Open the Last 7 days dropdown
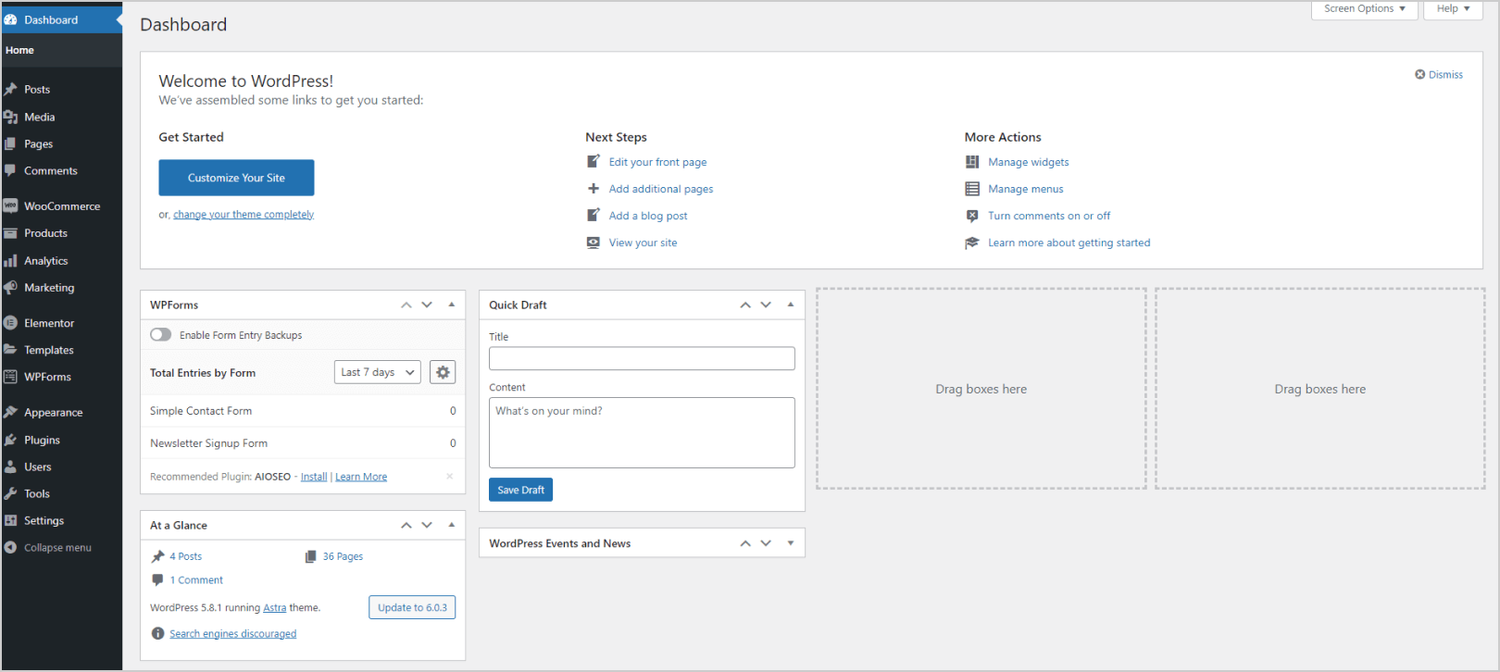 click(x=377, y=372)
